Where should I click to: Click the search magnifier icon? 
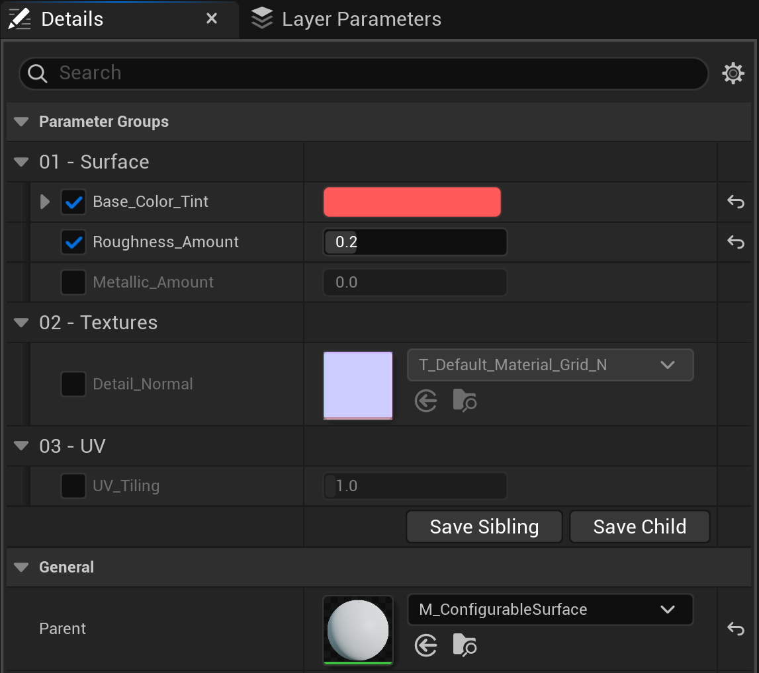point(37,73)
